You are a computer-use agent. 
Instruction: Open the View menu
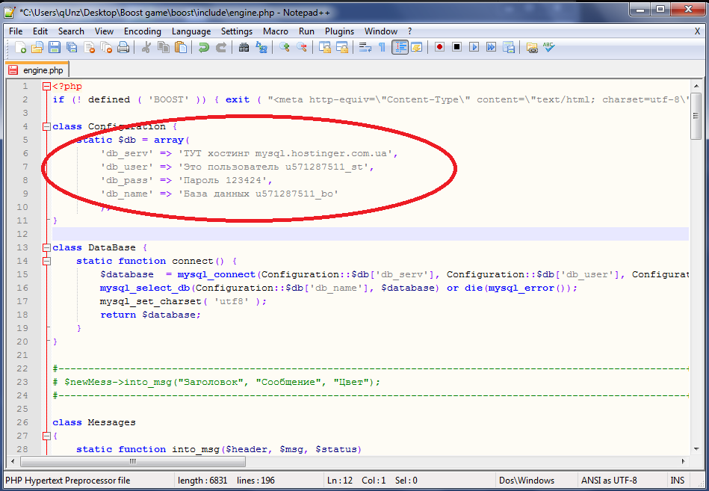pos(104,31)
